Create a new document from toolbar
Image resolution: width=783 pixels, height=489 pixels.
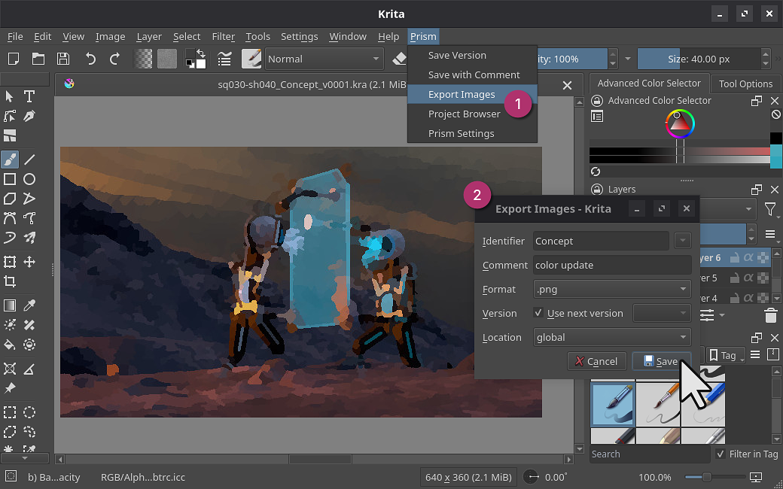(x=14, y=59)
